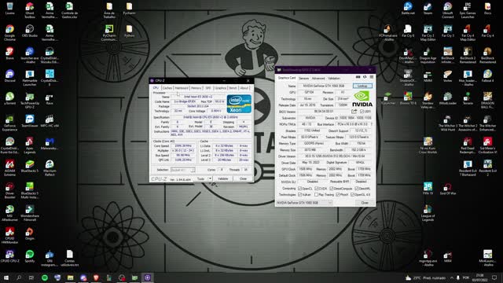The image size is (503, 283).
Task: Click GPU-Z screenshot camera icon
Action: coord(358,77)
